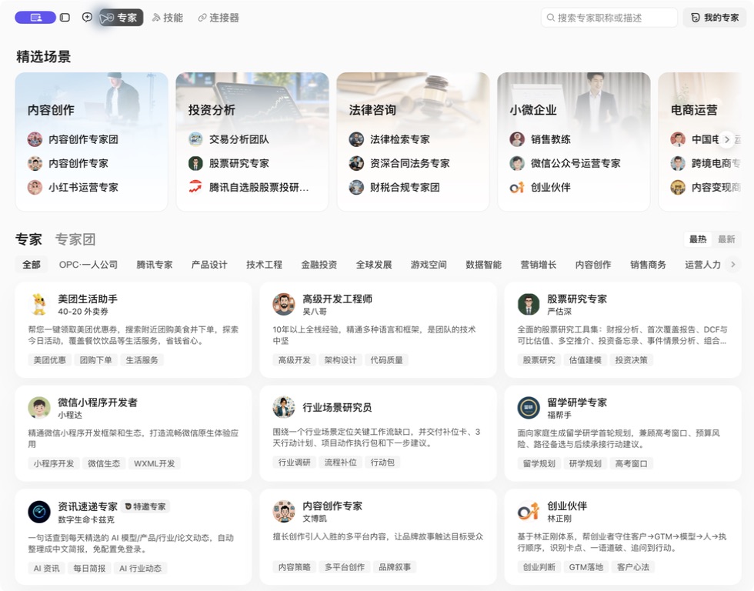Select 小红书运营专家 avatar icon

click(x=35, y=188)
